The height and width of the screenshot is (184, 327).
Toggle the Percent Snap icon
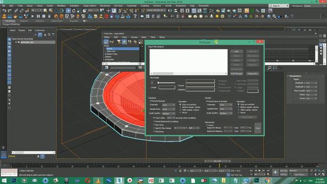coord(131,10)
